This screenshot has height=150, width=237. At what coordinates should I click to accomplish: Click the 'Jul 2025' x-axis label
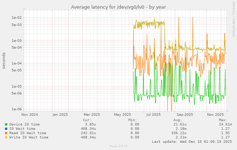(x=153, y=115)
